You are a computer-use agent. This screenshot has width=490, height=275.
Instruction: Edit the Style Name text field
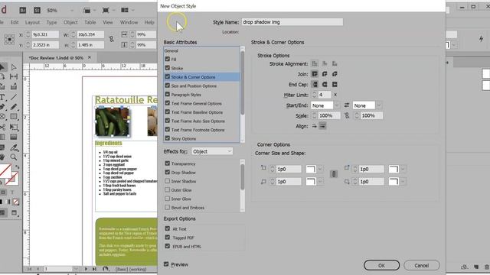tap(292, 22)
